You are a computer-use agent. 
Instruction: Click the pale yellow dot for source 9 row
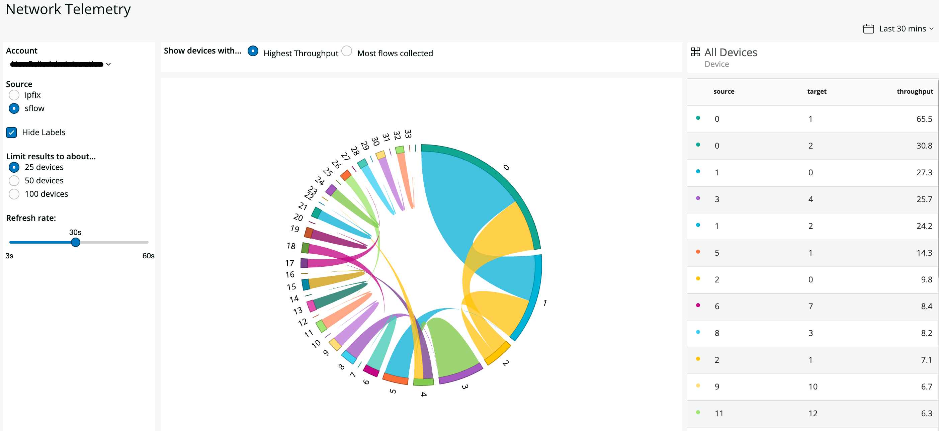click(x=698, y=385)
